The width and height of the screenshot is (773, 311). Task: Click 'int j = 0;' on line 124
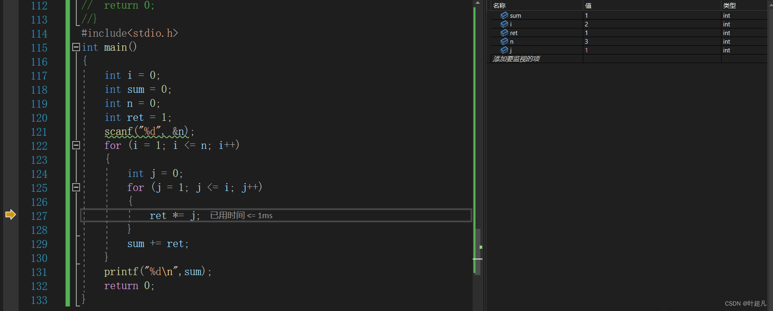pos(155,173)
